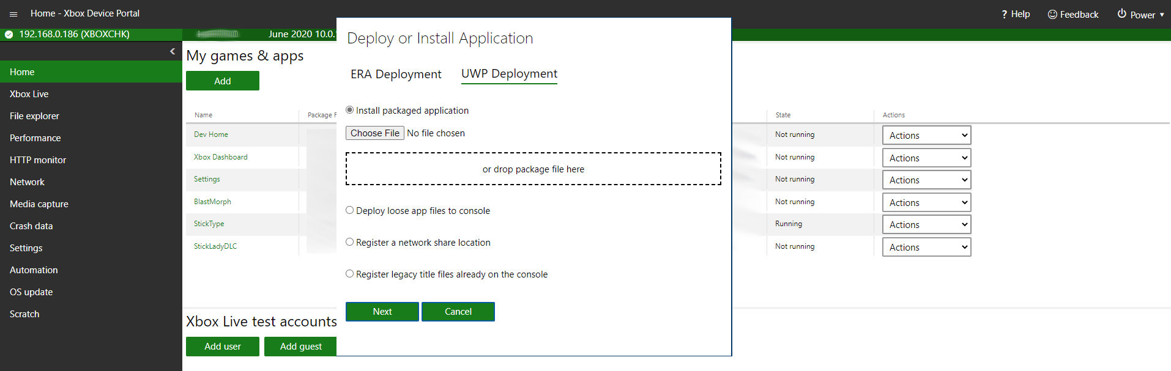This screenshot has width=1171, height=371.
Task: Open Actions dropdown for Settings app row
Action: tap(926, 180)
